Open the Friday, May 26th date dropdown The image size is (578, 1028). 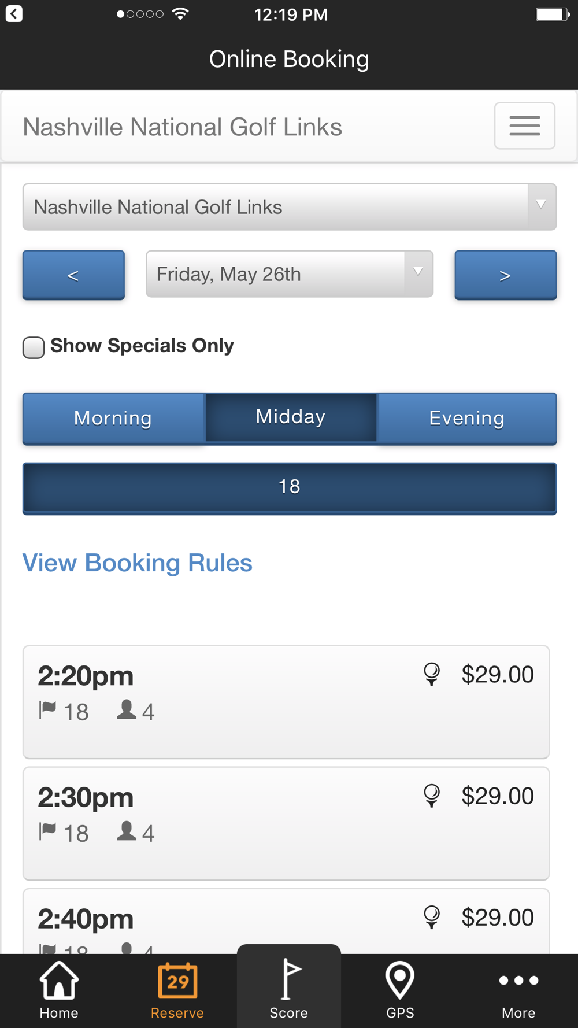[290, 274]
